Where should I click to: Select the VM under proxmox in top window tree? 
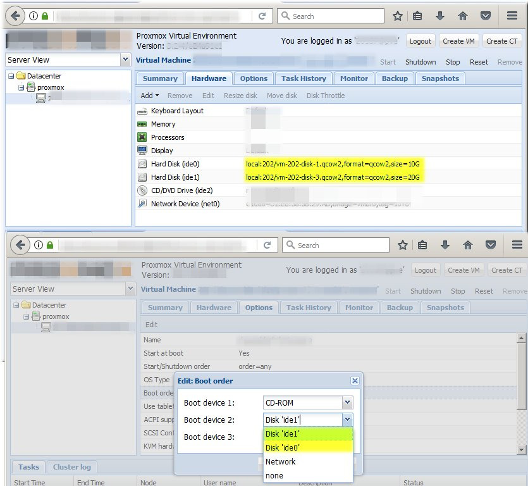pyautogui.click(x=68, y=99)
